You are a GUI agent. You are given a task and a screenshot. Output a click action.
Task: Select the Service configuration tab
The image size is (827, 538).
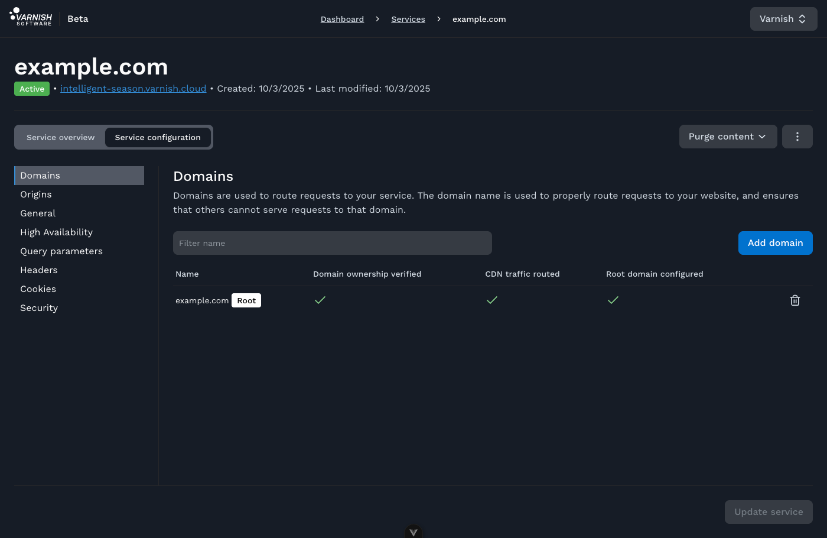(158, 137)
